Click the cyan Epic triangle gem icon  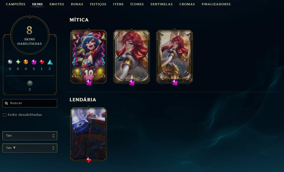[50, 62]
